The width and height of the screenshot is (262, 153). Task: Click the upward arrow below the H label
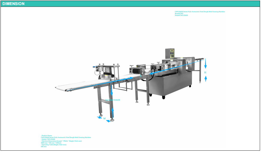(206, 78)
